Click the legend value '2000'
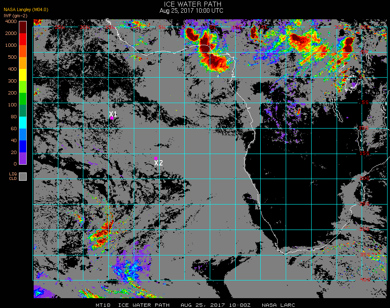Screen dimensions: 390x308 tap(11, 33)
